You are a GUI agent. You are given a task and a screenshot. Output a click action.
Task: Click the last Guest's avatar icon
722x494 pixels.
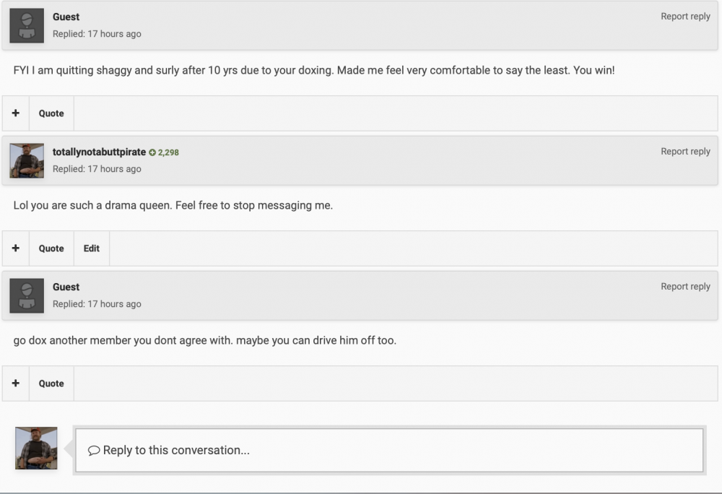27,295
